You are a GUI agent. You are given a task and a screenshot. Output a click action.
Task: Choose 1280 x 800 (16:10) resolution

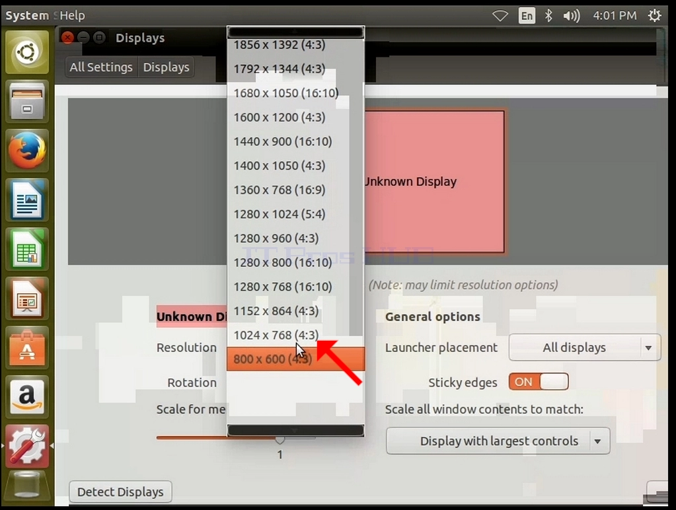click(295, 262)
